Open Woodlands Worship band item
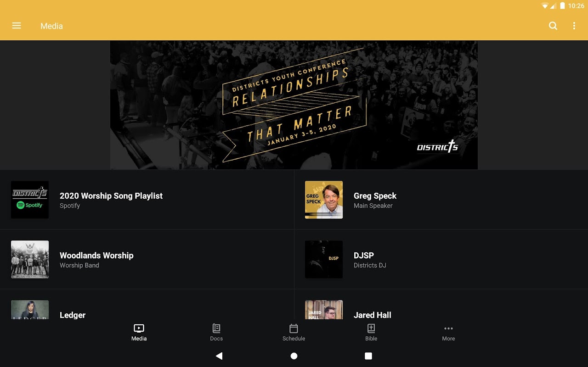The height and width of the screenshot is (367, 588). (x=147, y=259)
